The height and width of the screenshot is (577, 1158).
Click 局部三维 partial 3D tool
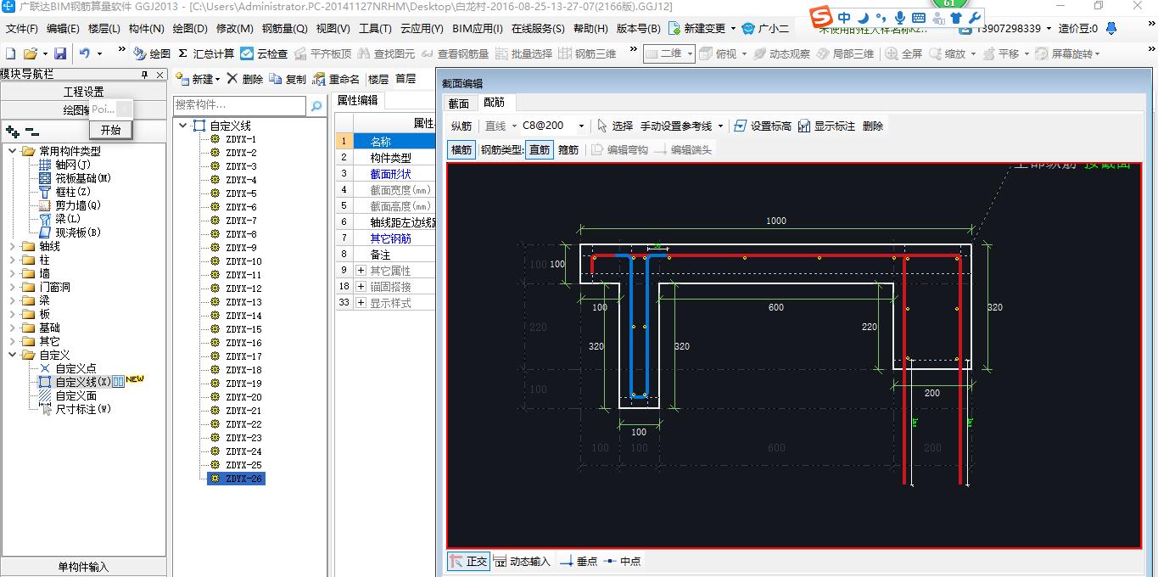(845, 53)
